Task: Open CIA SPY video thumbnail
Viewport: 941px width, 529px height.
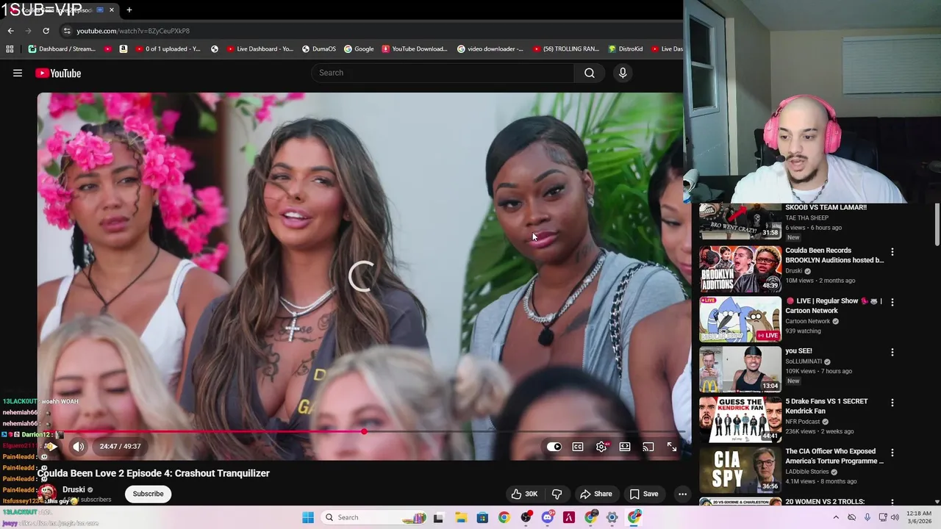Action: (740, 469)
